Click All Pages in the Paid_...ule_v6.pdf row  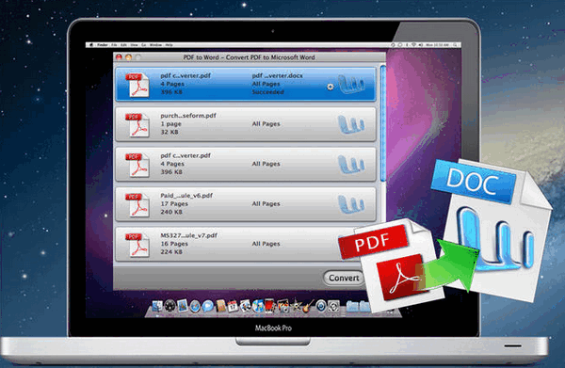[x=266, y=204]
